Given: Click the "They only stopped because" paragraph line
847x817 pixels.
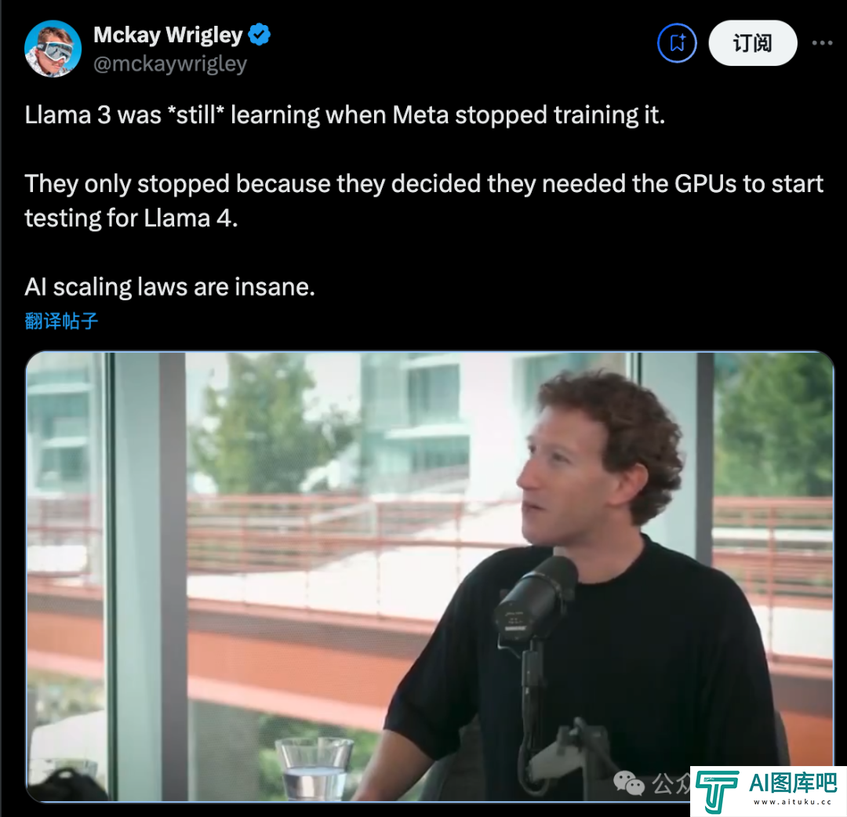Looking at the screenshot, I should 424,183.
